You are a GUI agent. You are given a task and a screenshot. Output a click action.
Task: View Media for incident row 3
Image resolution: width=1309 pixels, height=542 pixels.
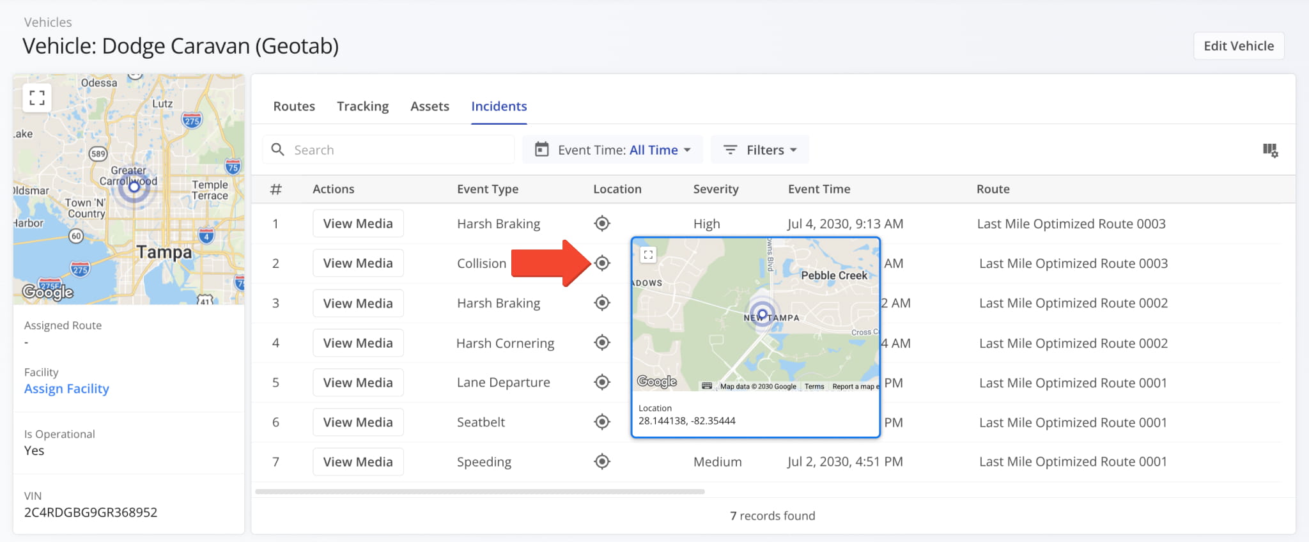pos(358,303)
